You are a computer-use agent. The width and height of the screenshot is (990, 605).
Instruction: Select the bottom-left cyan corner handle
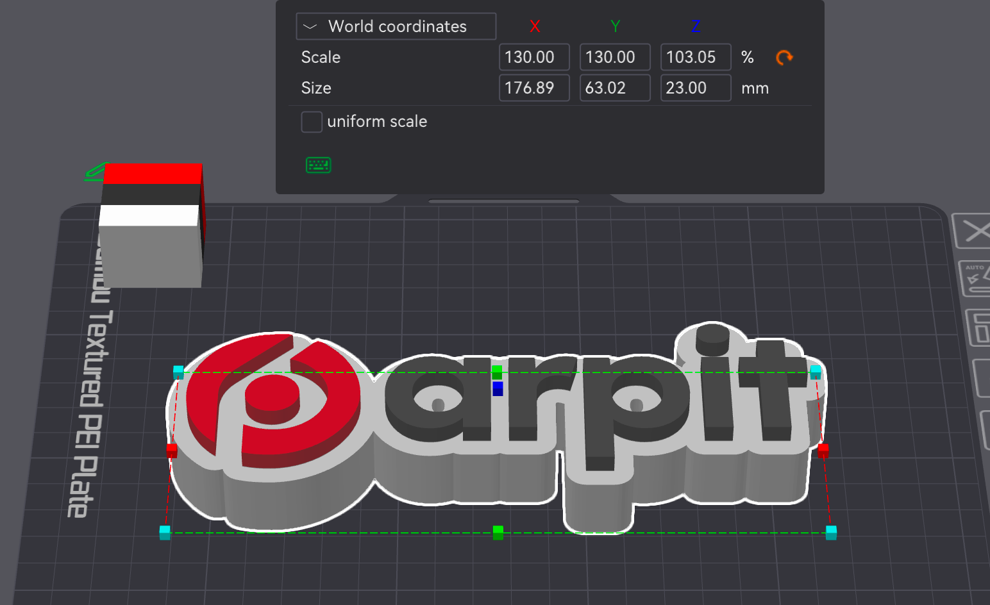coord(165,533)
